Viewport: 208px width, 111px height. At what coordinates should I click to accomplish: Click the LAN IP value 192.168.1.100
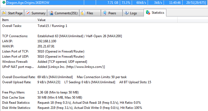pyautogui.click(x=47, y=41)
